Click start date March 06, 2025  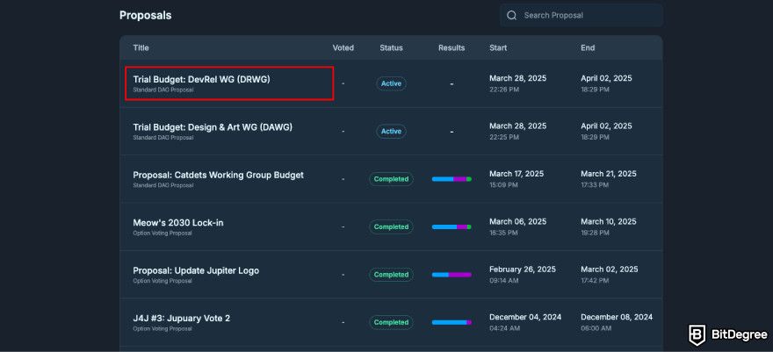[x=517, y=221]
